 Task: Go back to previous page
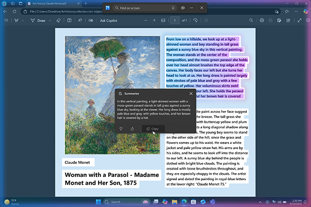pos(5,12)
